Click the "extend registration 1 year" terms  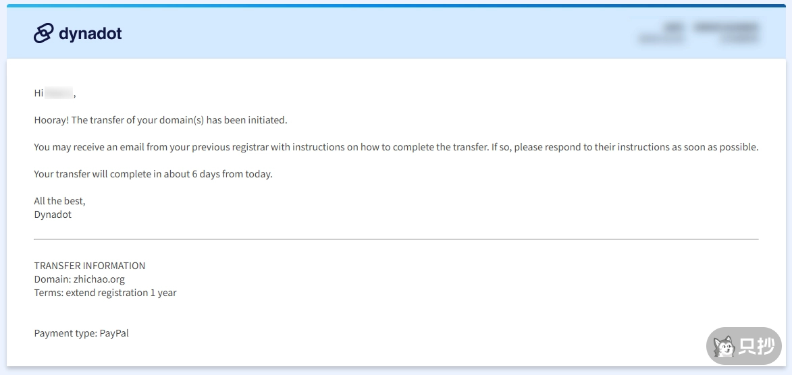click(x=121, y=293)
